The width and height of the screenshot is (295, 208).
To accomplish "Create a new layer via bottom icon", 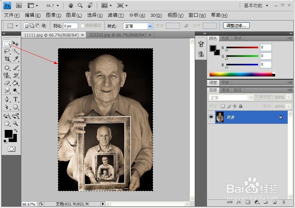I will [x=274, y=202].
